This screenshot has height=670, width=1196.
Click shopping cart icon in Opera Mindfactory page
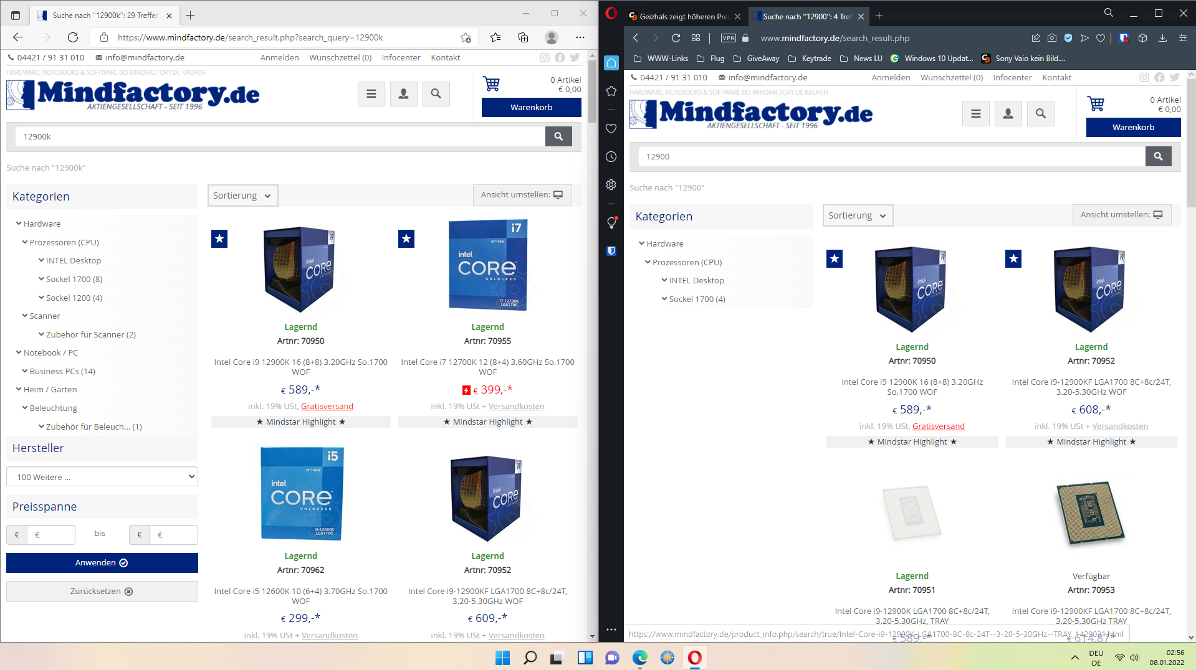[x=1096, y=103]
